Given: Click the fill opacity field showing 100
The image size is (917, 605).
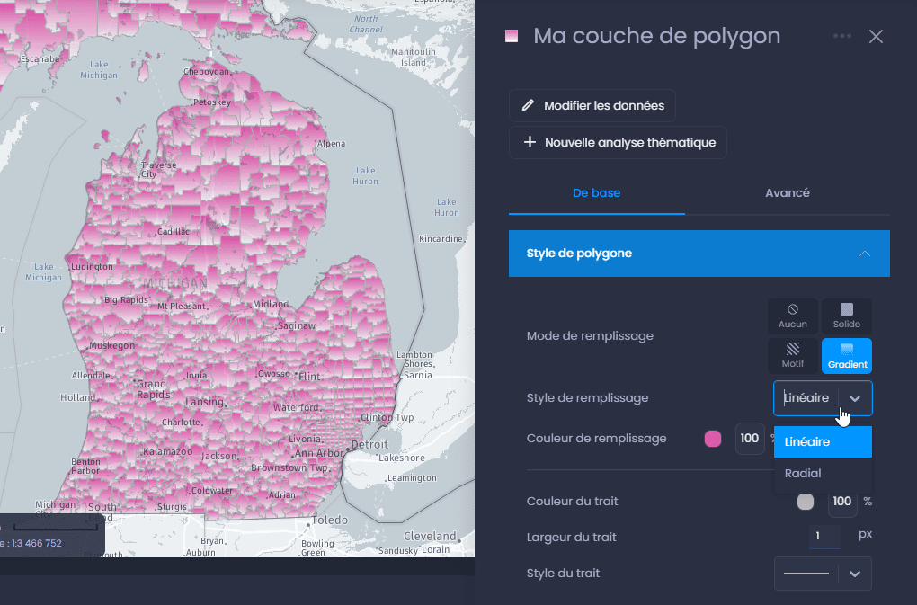Looking at the screenshot, I should pos(750,439).
